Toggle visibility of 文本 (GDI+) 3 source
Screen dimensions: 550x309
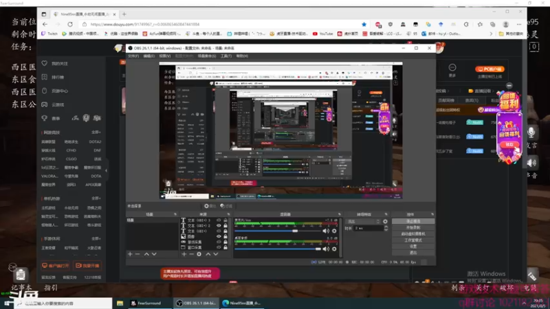[219, 220]
